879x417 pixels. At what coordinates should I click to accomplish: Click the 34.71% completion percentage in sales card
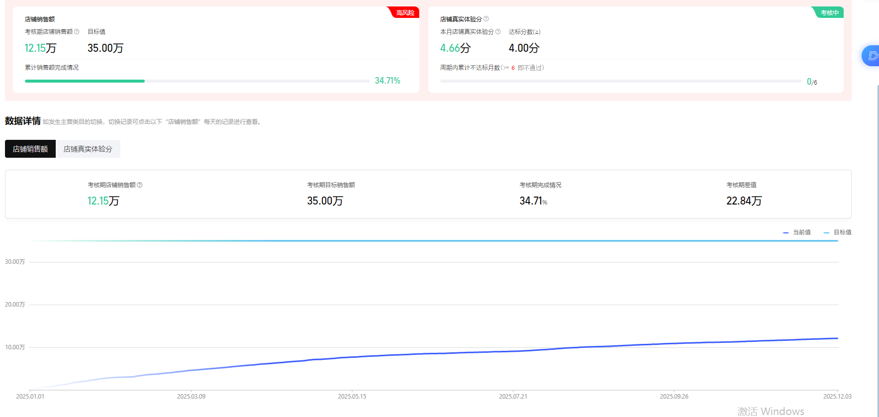pyautogui.click(x=387, y=81)
